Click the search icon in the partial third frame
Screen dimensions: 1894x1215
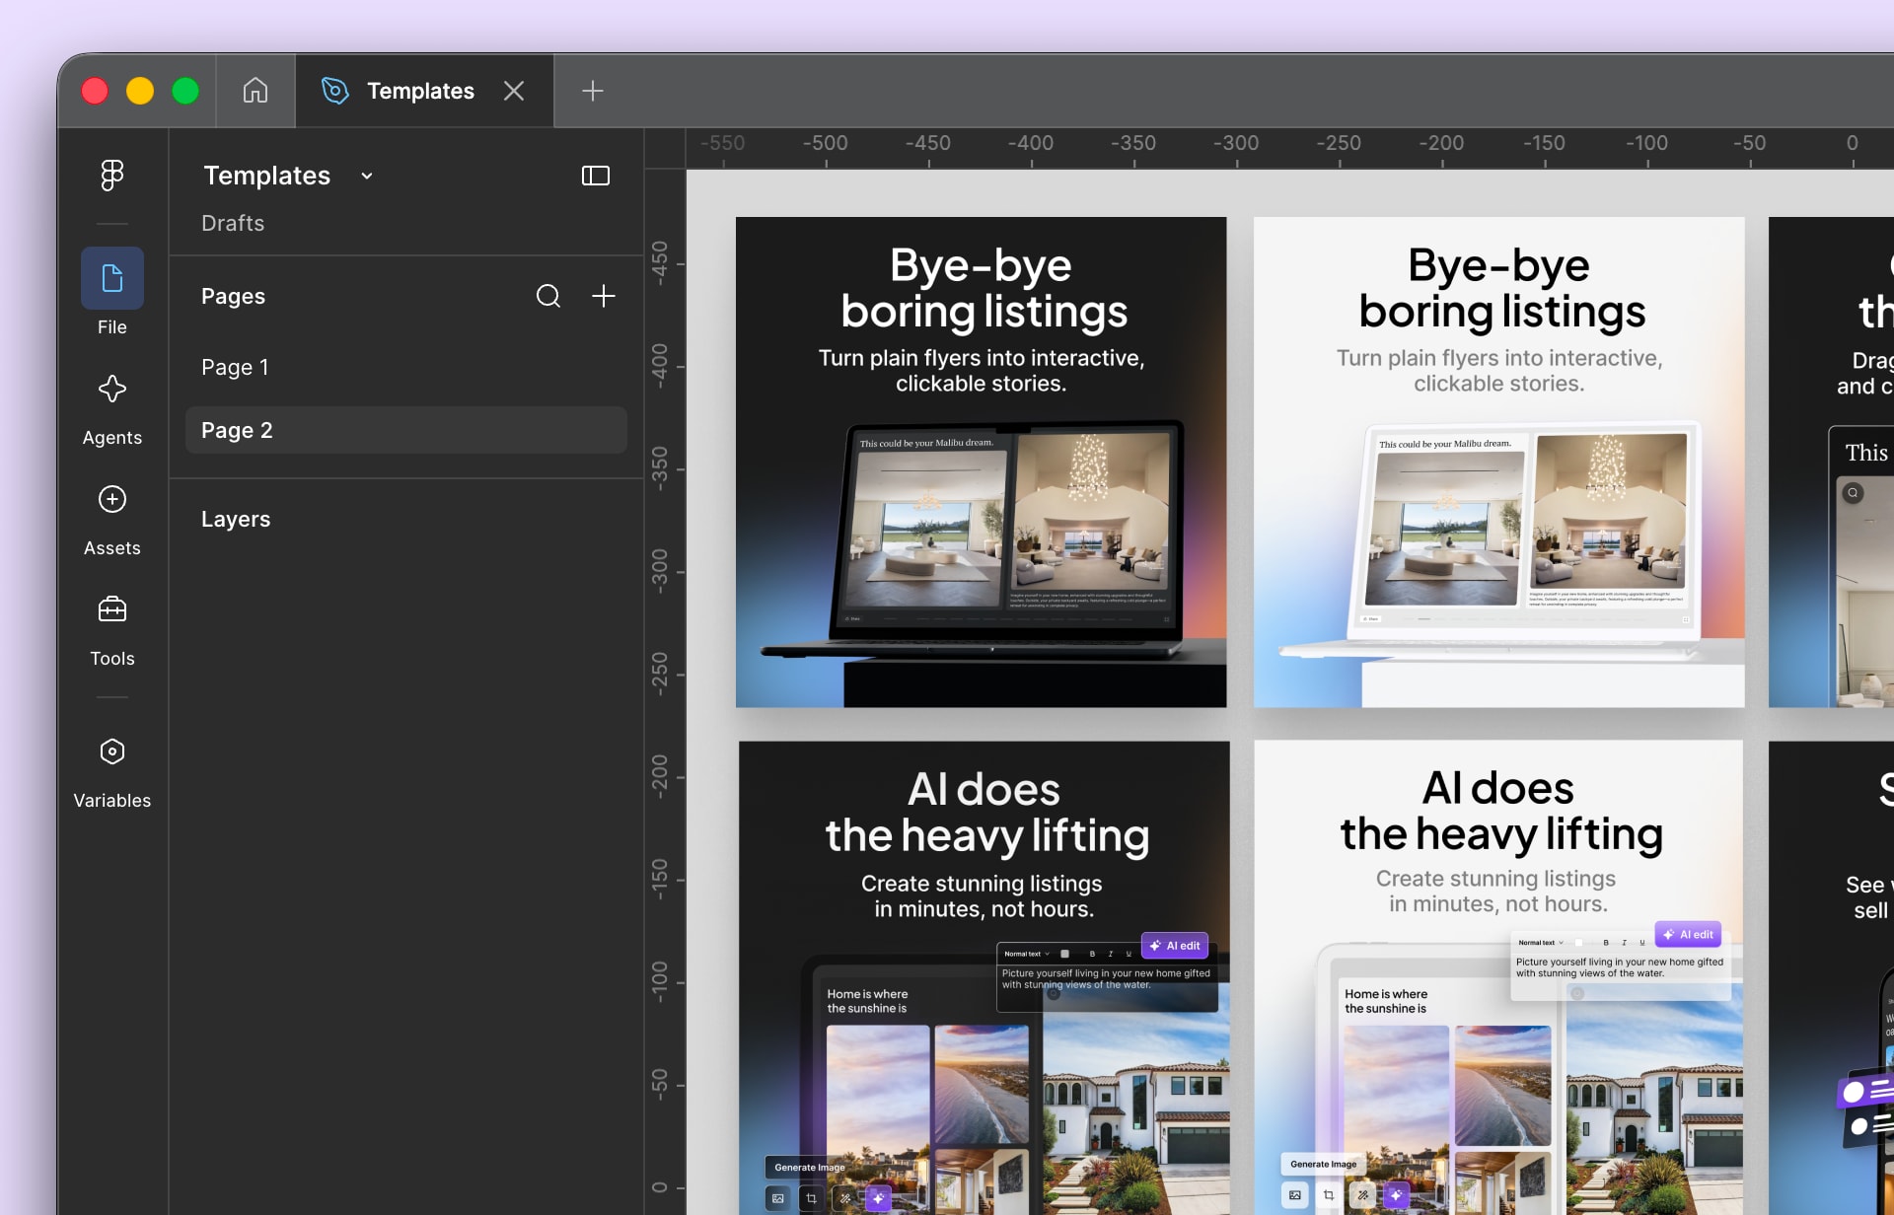click(x=1854, y=492)
